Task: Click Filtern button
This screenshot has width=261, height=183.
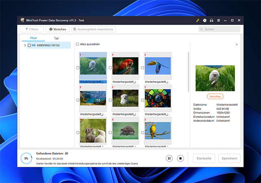Action: click(x=32, y=29)
